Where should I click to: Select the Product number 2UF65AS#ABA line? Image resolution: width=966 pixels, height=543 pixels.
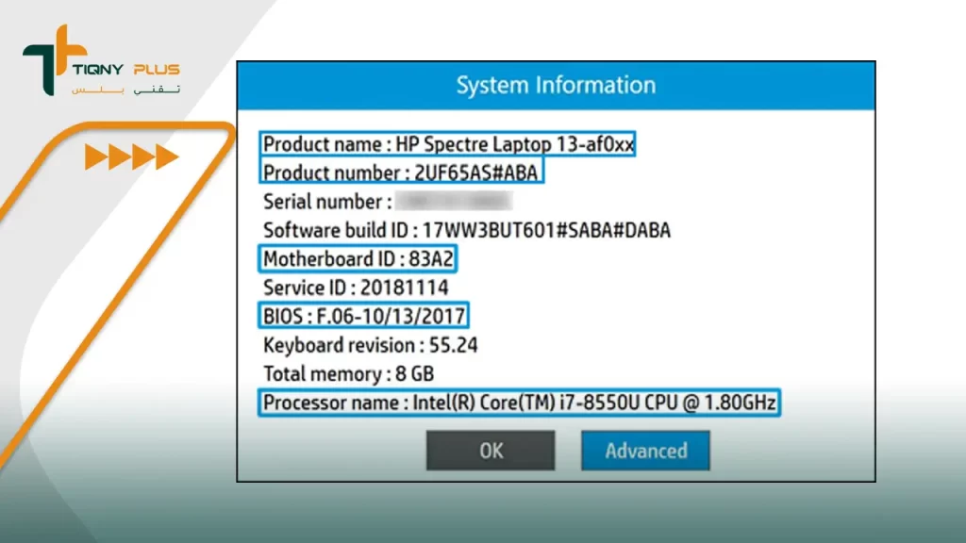tap(402, 173)
